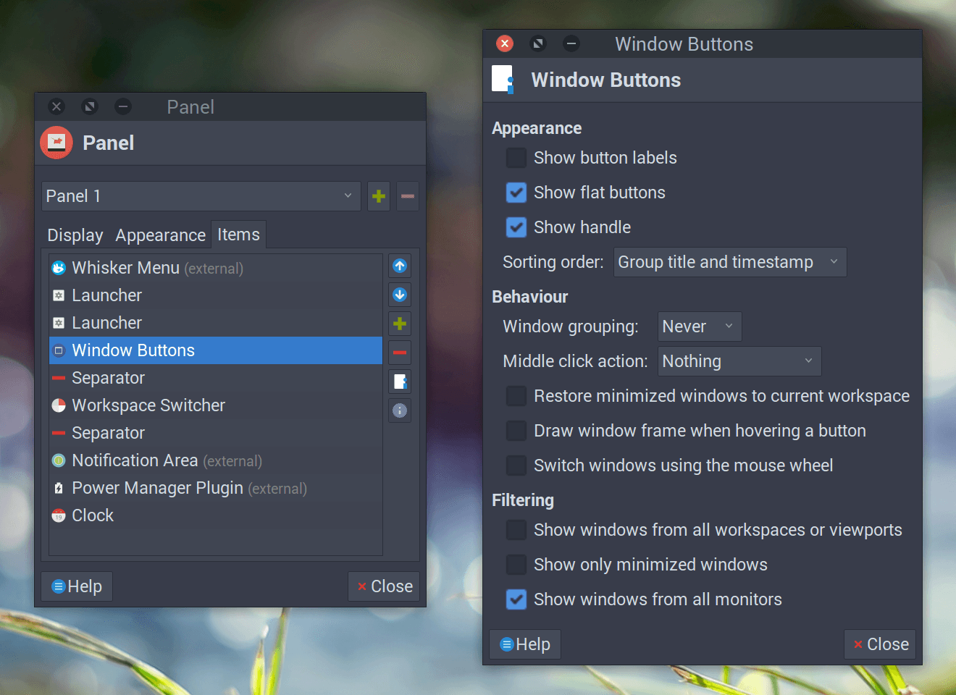Click the red Panel header icon
This screenshot has width=956, height=695.
[x=56, y=143]
